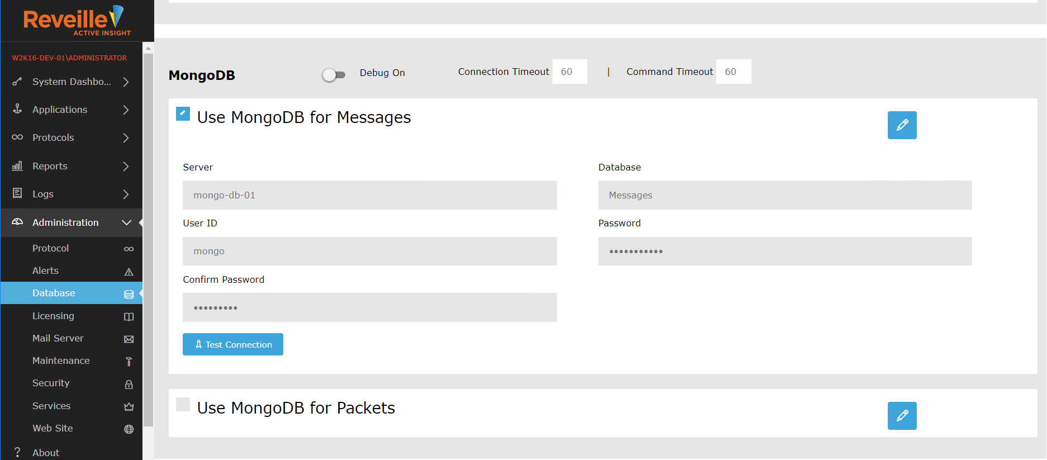
Task: Click the Test Connection button
Action: tap(233, 344)
